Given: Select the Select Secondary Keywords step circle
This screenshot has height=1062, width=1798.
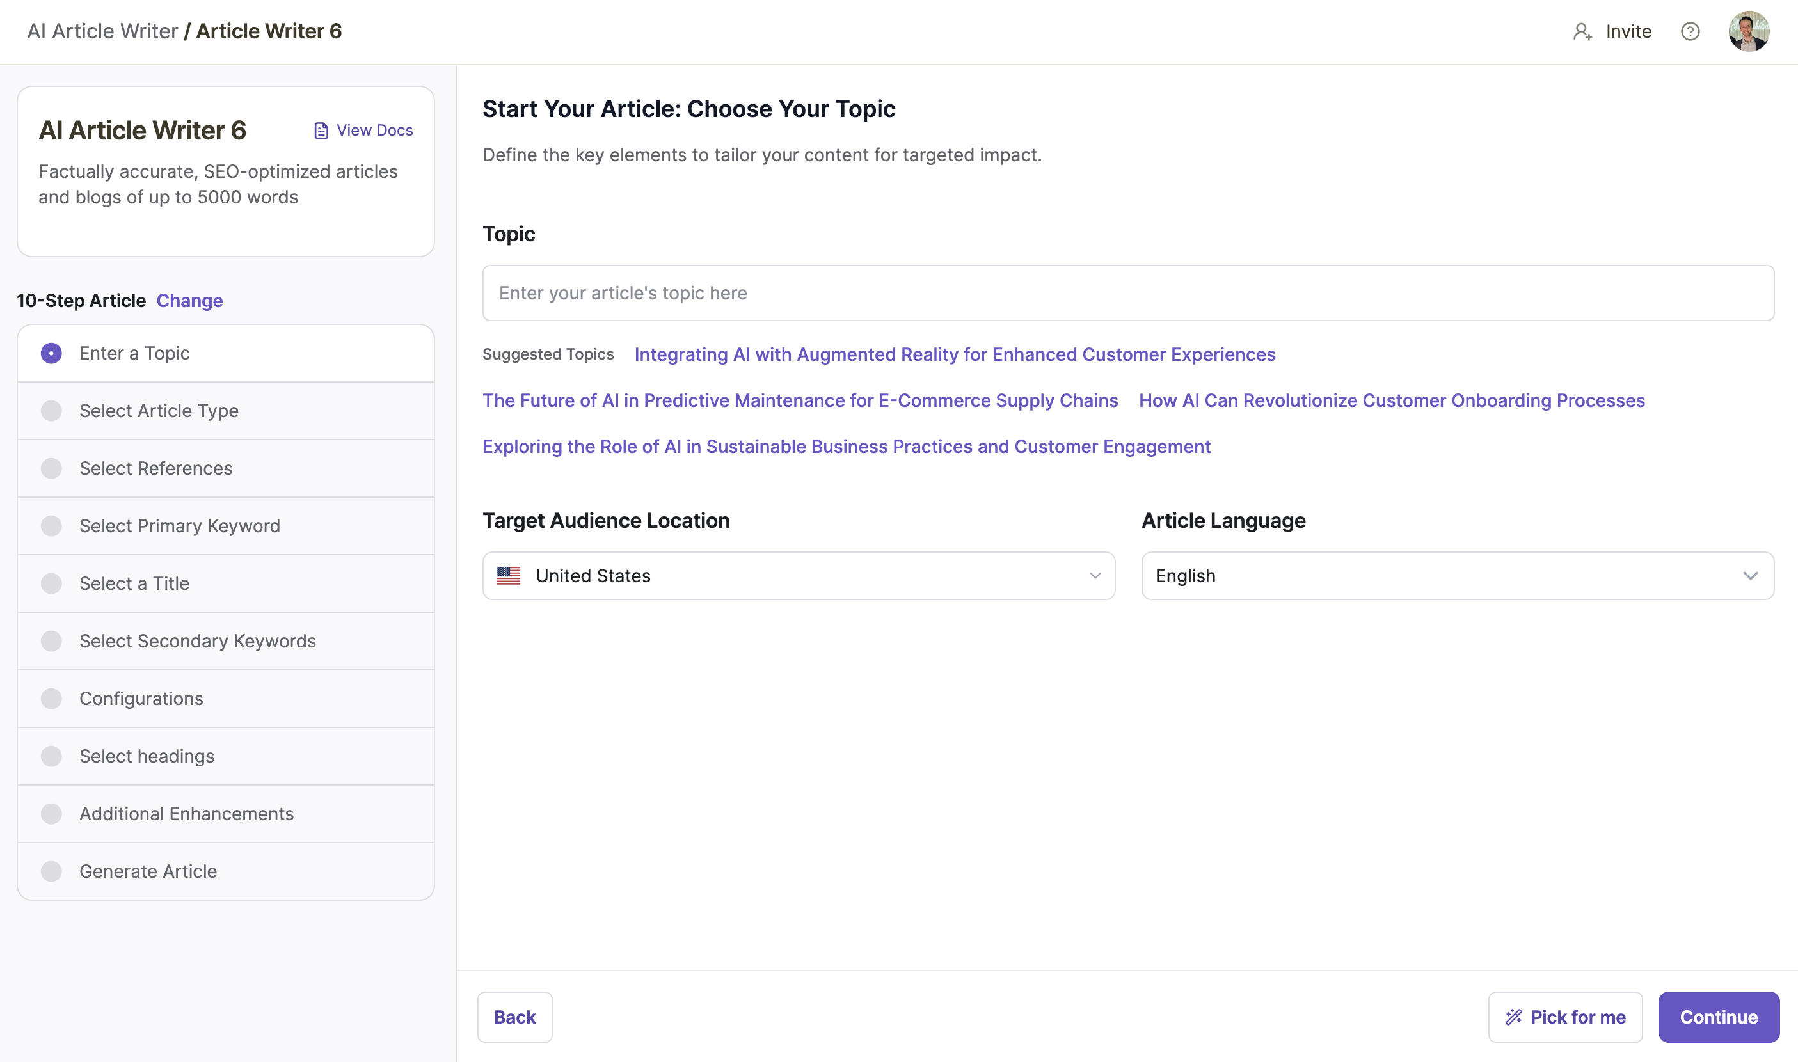Looking at the screenshot, I should pos(51,641).
